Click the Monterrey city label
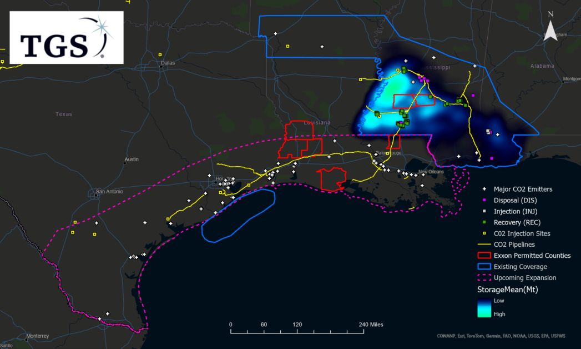This screenshot has height=349, width=581. [x=37, y=336]
